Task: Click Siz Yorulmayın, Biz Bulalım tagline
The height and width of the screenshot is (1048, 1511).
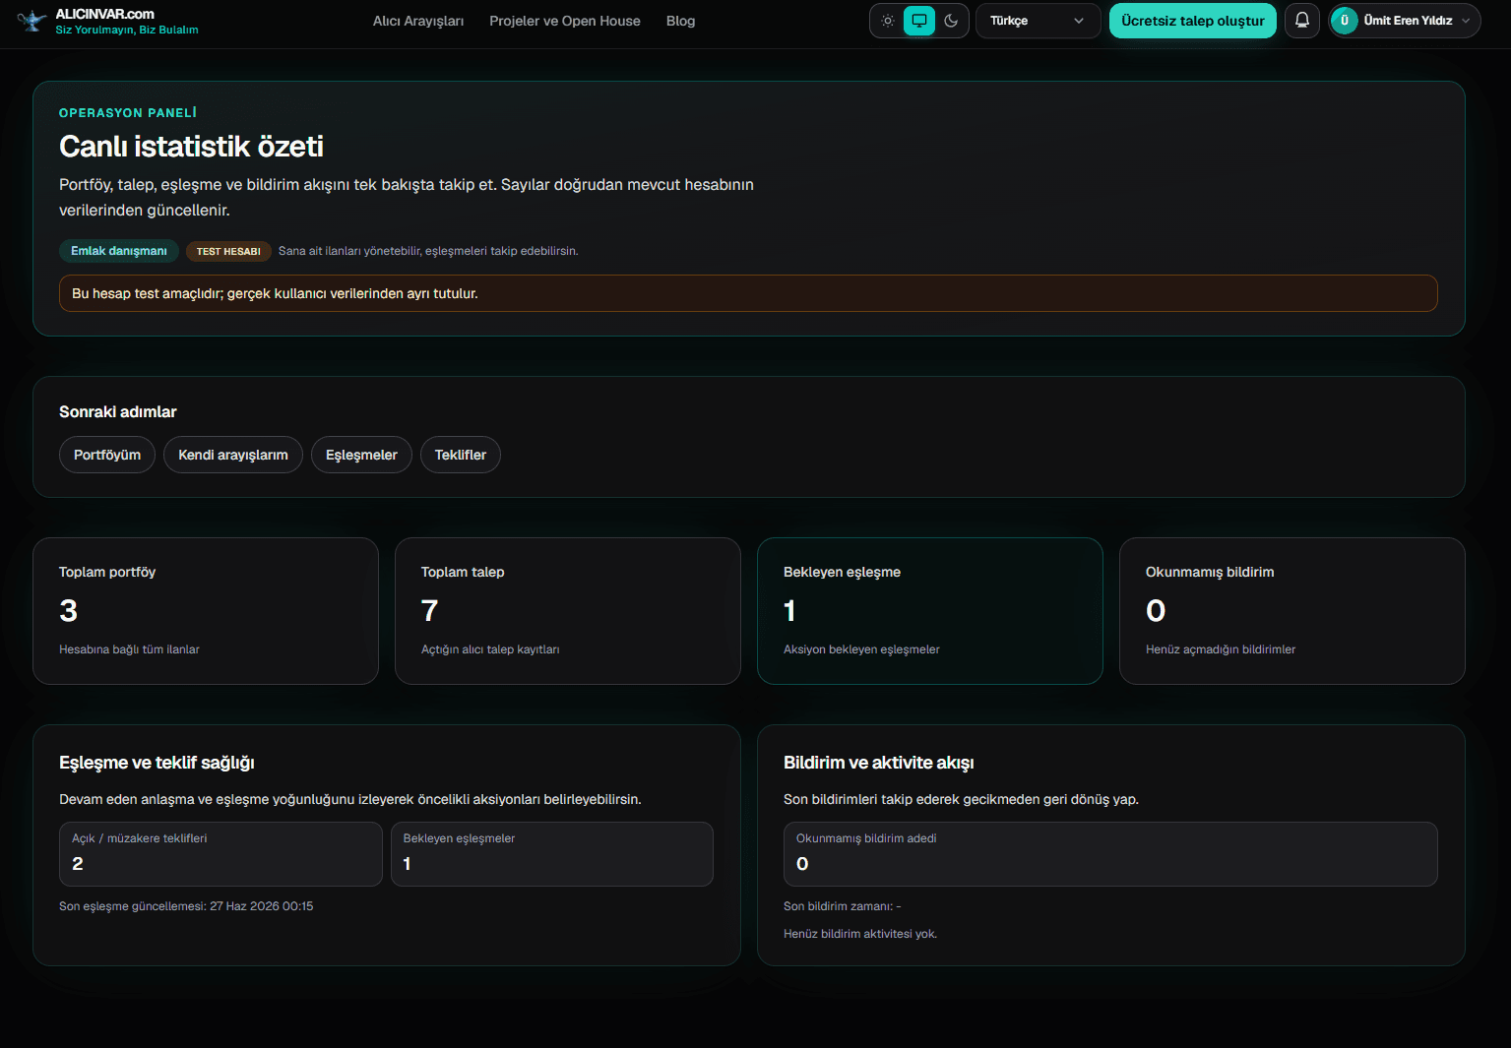Action: coord(127,30)
